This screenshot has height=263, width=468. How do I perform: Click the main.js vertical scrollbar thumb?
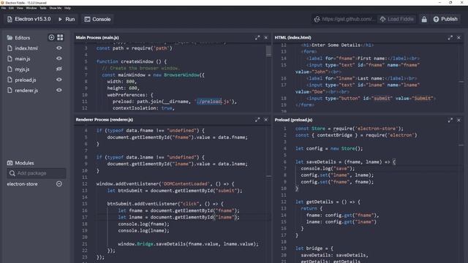pyautogui.click(x=268, y=50)
